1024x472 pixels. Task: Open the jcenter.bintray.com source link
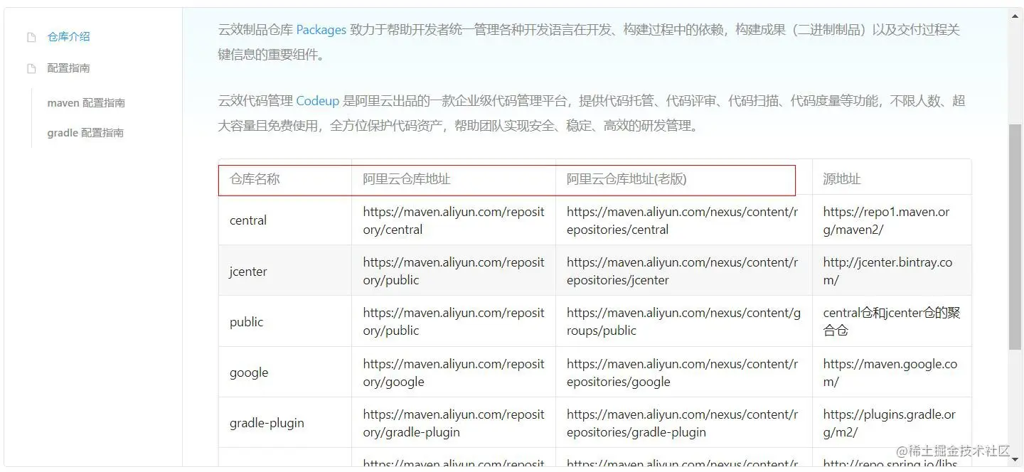pyautogui.click(x=891, y=271)
